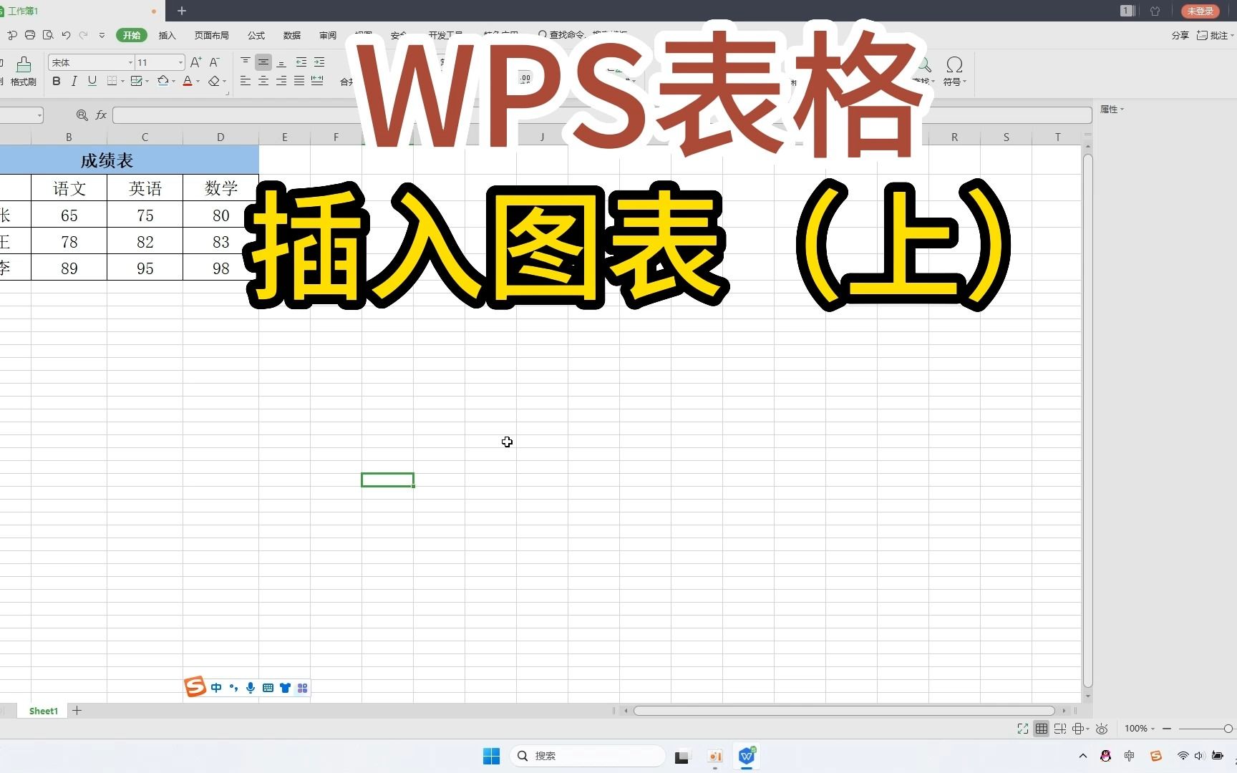Viewport: 1237px width, 773px height.
Task: Switch to the 公式 (Formulas) tab
Action: click(x=256, y=35)
